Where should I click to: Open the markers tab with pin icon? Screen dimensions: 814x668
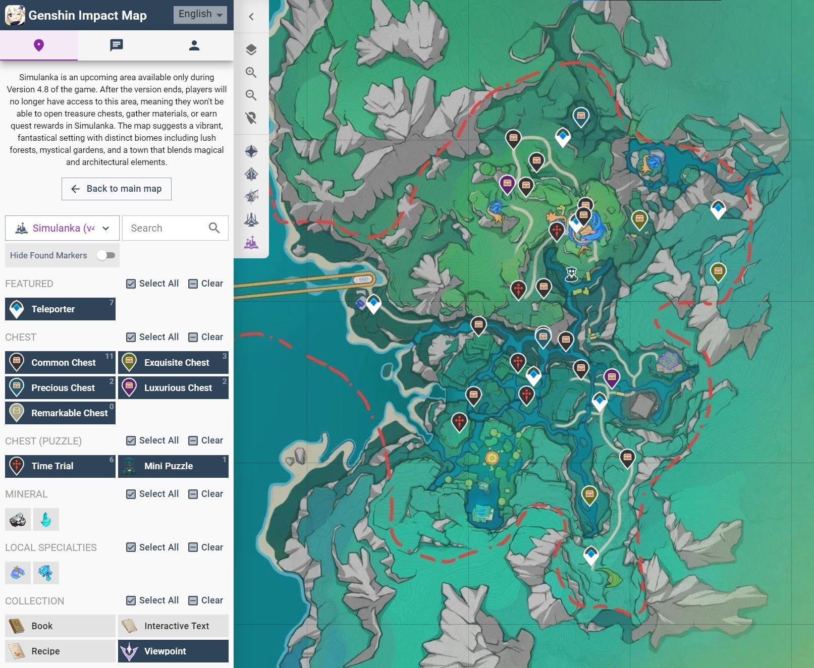(x=39, y=45)
